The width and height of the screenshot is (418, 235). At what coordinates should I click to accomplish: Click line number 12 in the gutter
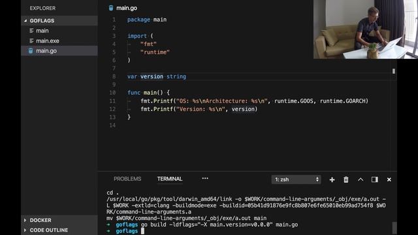112,109
